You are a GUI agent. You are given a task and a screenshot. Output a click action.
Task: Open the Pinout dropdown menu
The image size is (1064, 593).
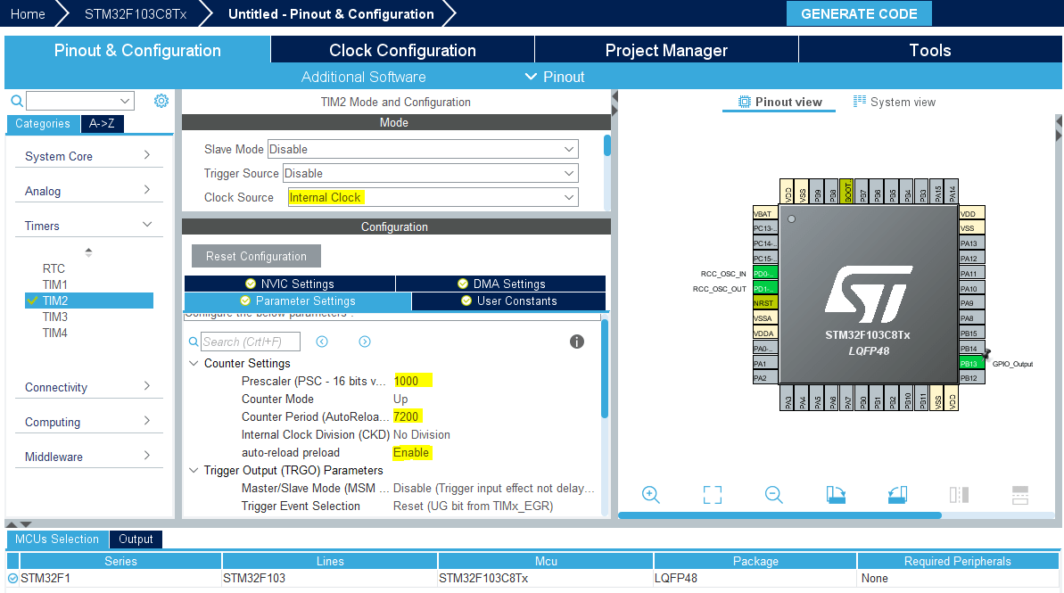click(555, 77)
